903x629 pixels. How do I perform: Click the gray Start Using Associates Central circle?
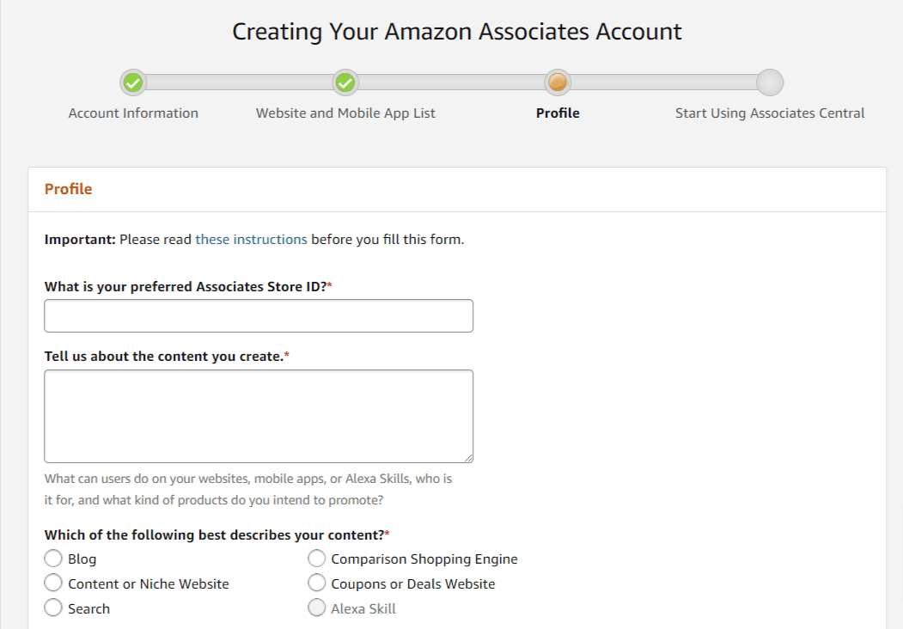click(770, 83)
